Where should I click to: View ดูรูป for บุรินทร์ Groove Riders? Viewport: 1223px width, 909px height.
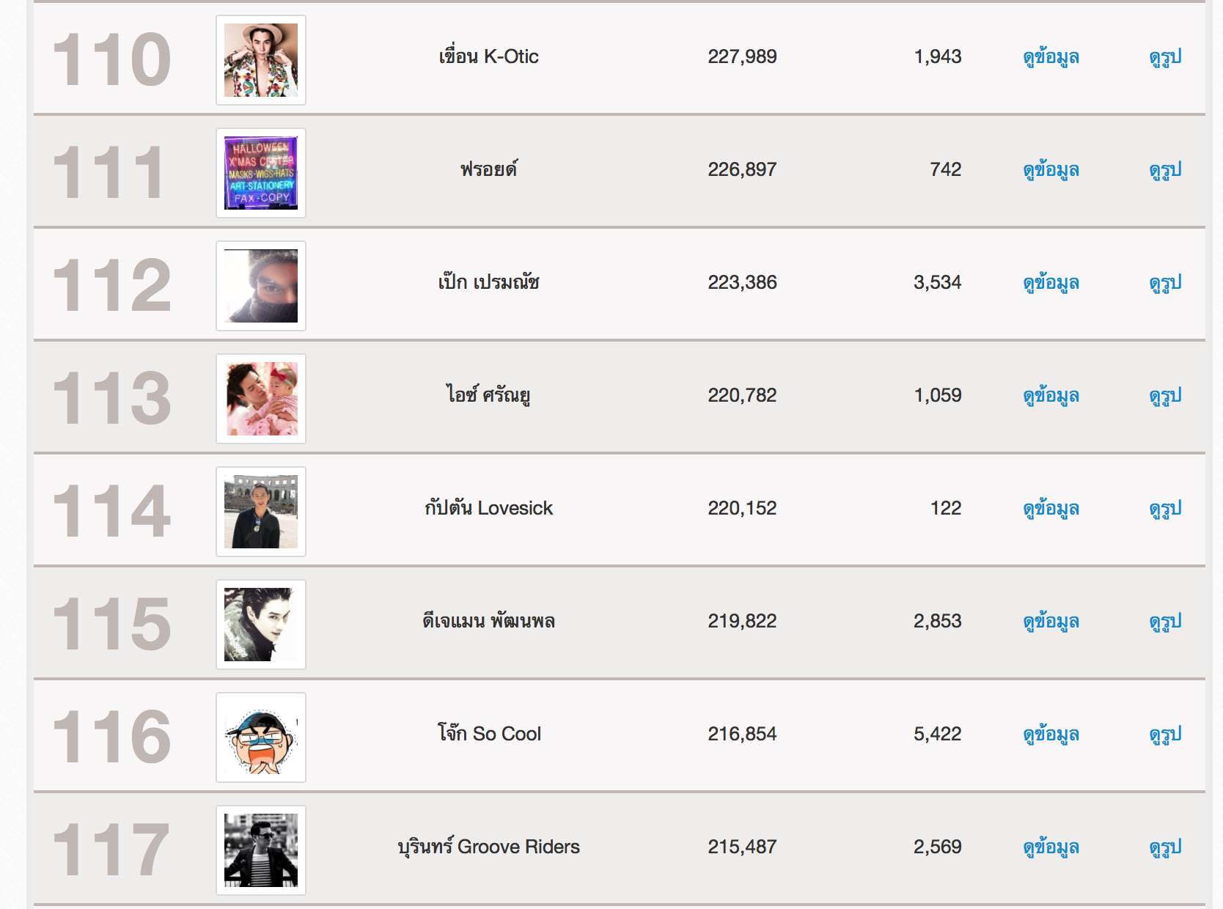point(1165,847)
